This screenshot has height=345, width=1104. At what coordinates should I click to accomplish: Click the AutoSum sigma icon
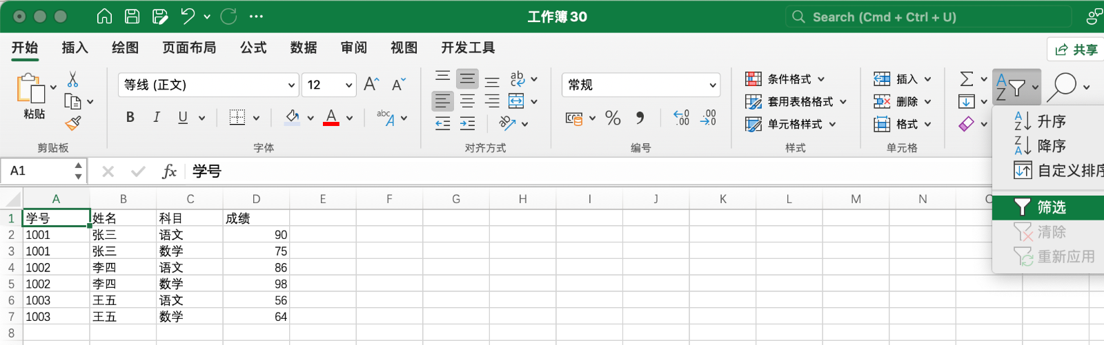coord(967,79)
